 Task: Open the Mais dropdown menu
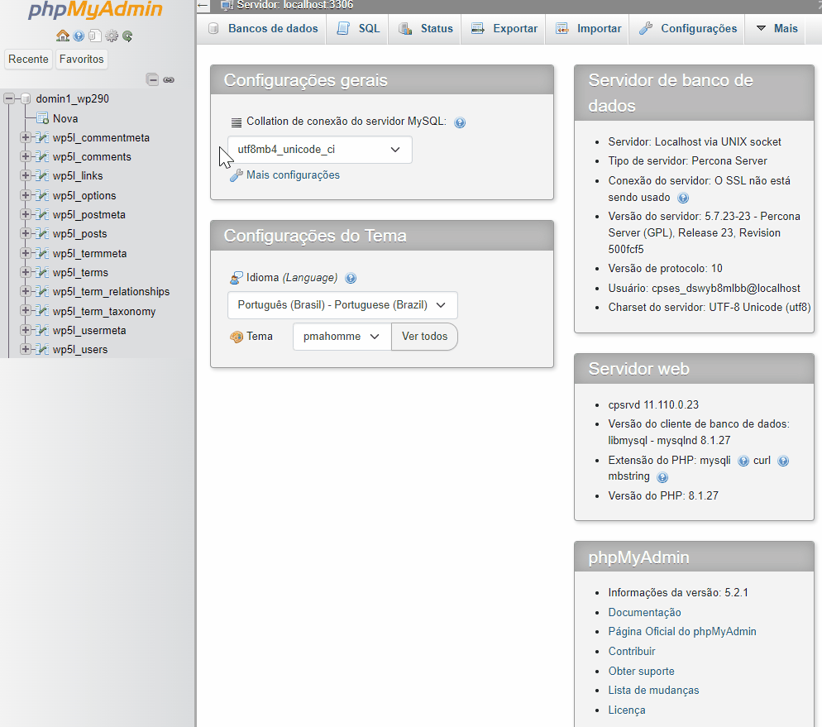[777, 29]
